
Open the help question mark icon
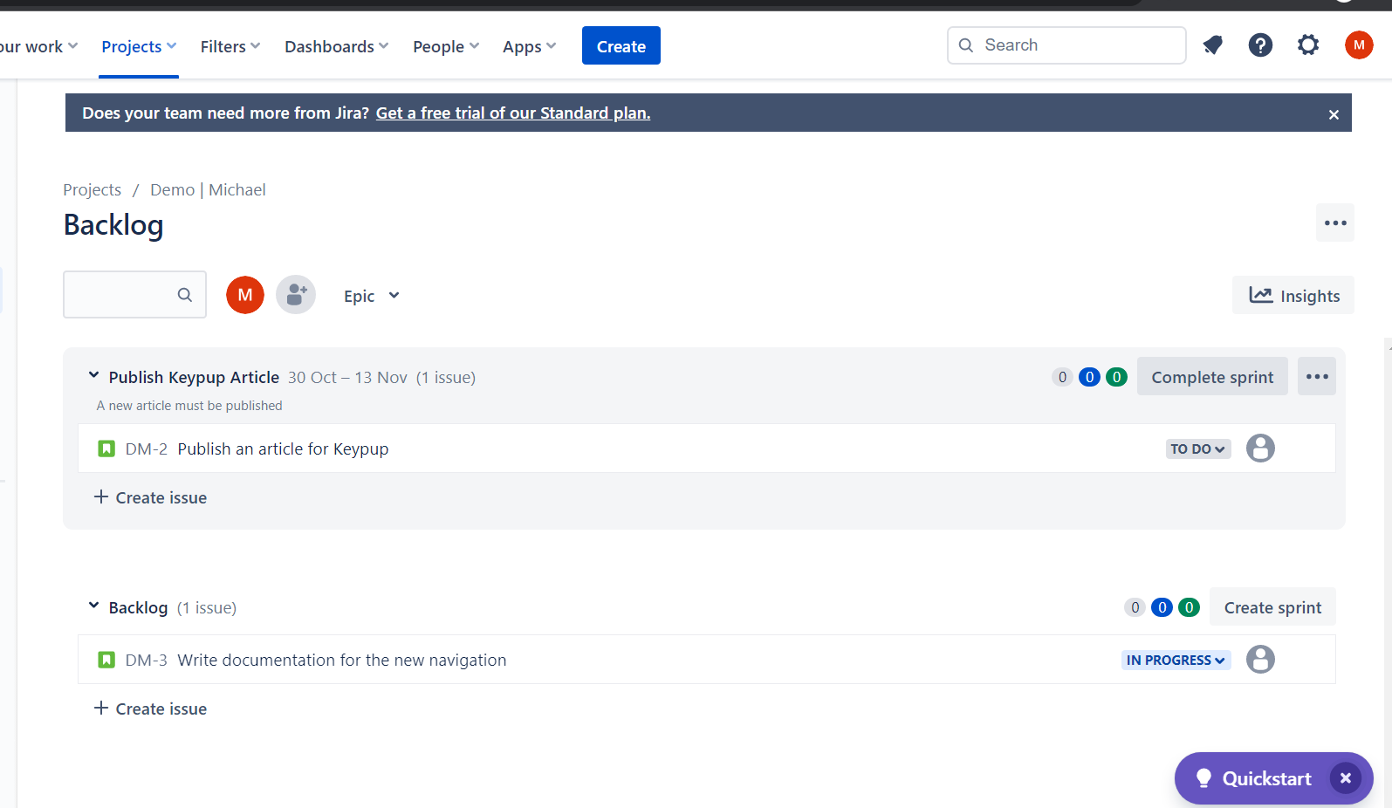(1260, 45)
